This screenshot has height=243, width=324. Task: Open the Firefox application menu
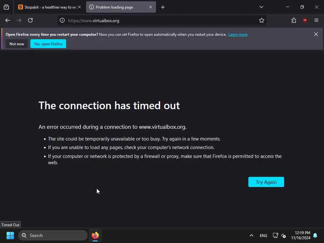tap(316, 20)
